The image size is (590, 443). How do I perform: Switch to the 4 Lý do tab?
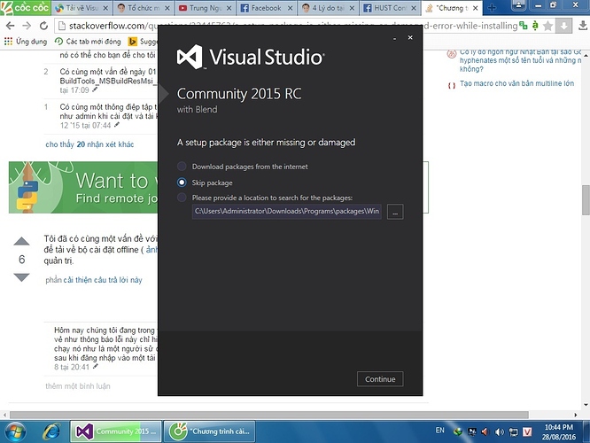(x=329, y=8)
